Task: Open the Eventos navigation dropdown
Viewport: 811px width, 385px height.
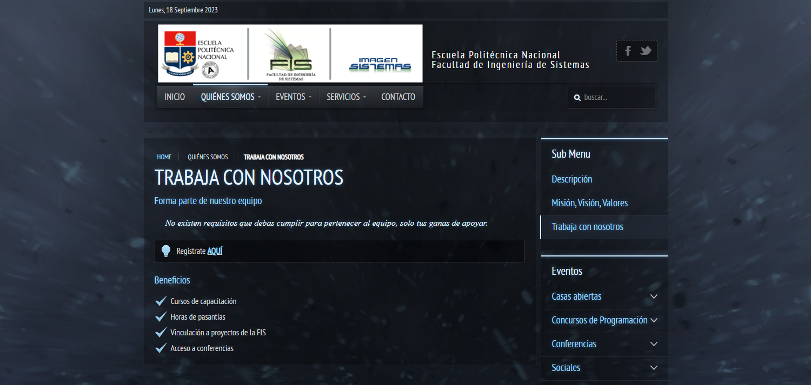Action: click(x=294, y=97)
